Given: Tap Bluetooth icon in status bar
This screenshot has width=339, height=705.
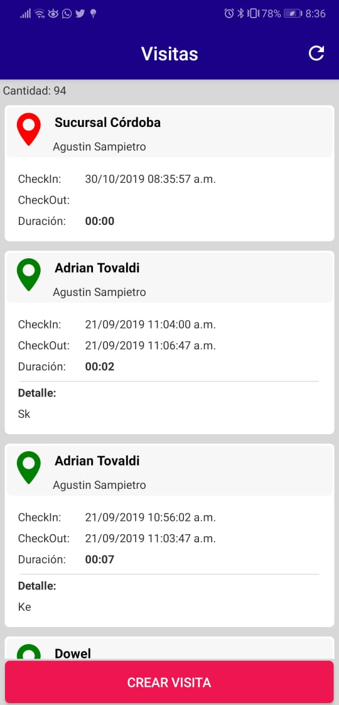Looking at the screenshot, I should click(240, 13).
